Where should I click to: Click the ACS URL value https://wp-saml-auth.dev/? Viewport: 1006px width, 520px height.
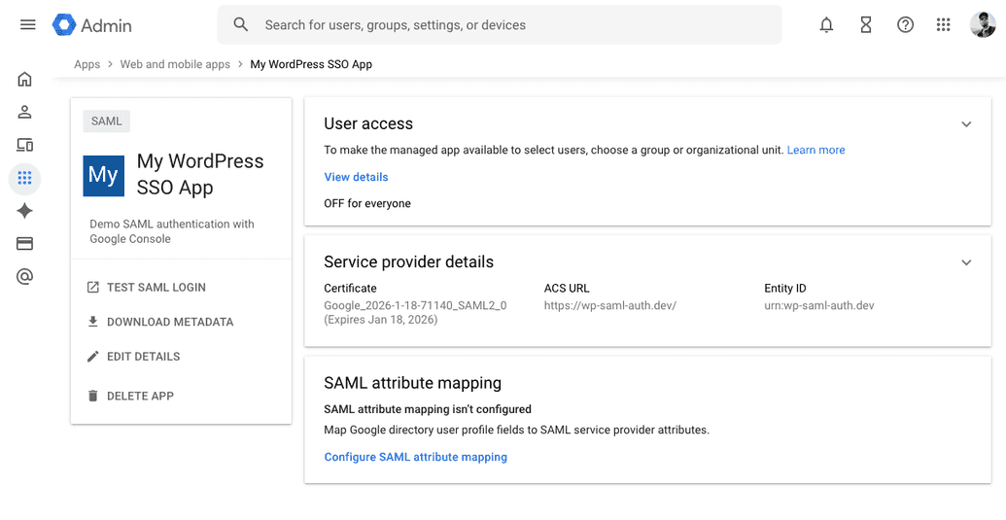coord(610,305)
